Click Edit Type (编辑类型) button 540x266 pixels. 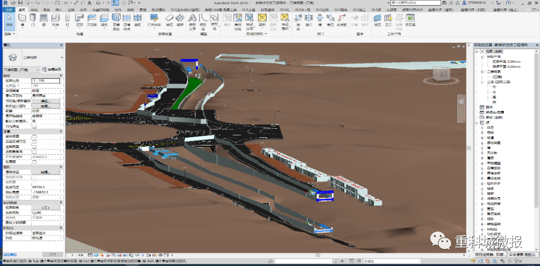(51, 69)
